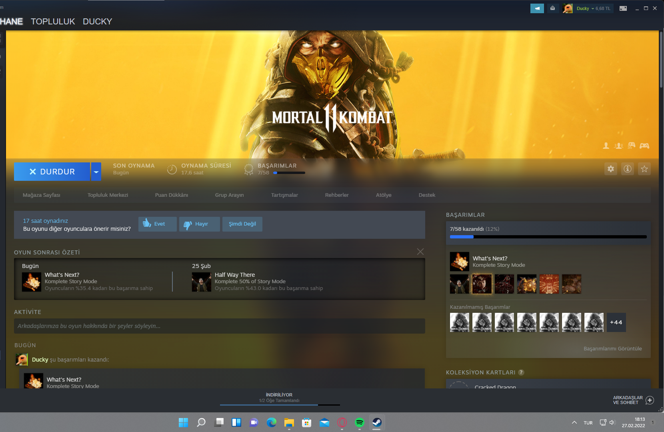Open TOPLULUK in the top navigation
The image size is (664, 432).
pos(53,22)
